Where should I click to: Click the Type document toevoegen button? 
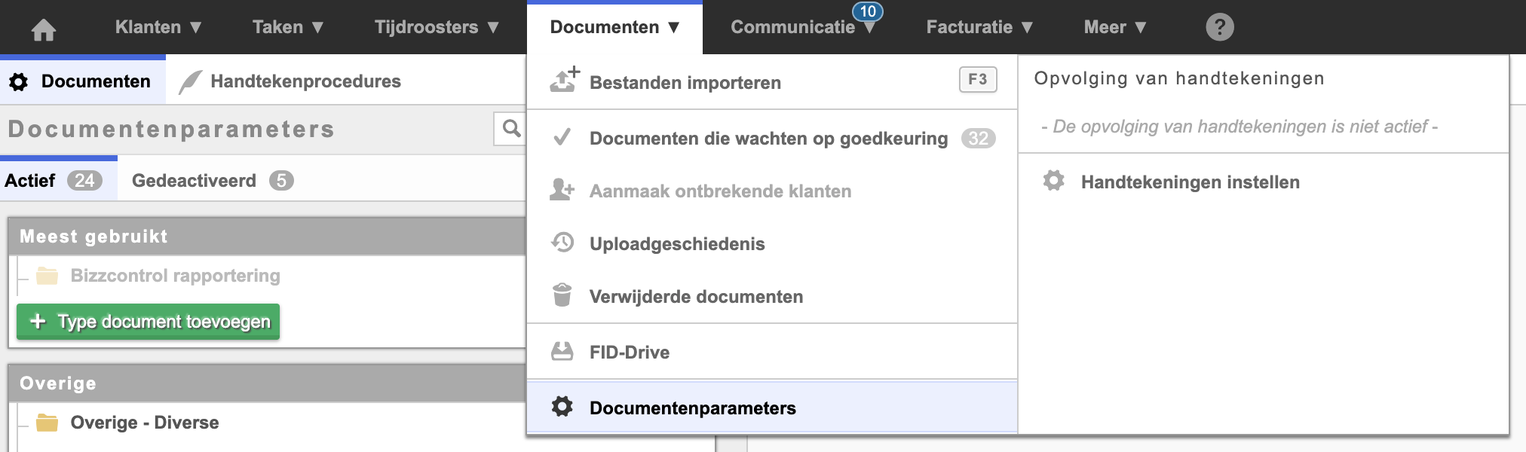point(149,322)
